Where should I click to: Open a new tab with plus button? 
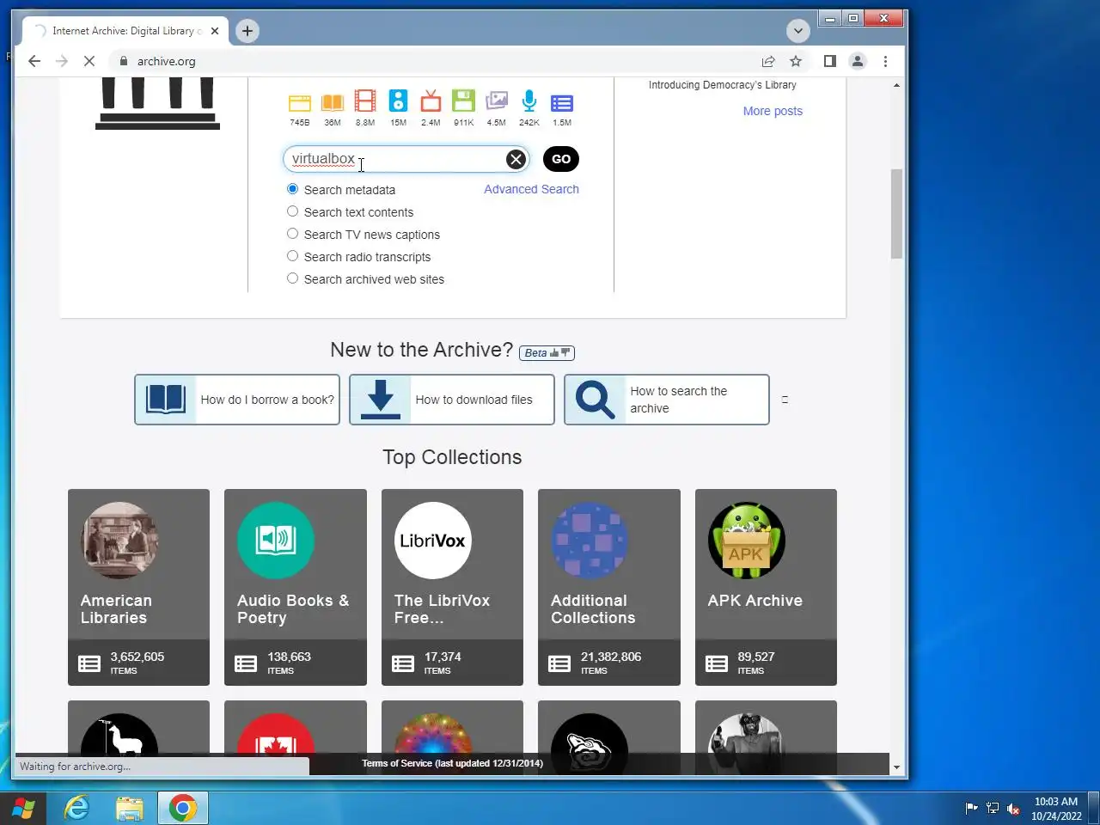247,31
